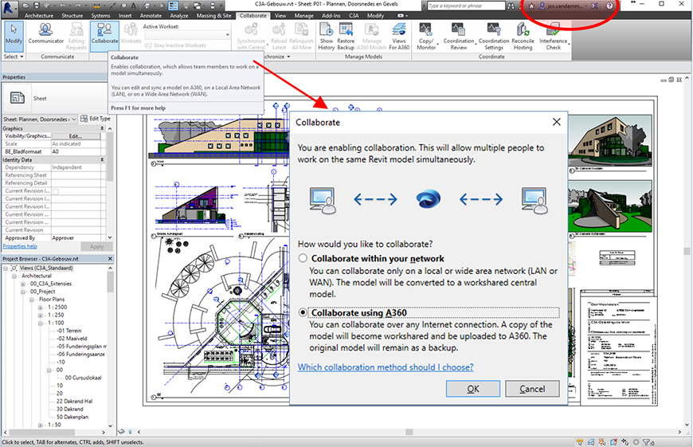
Task: Open Coordination Settings
Action: pyautogui.click(x=494, y=37)
